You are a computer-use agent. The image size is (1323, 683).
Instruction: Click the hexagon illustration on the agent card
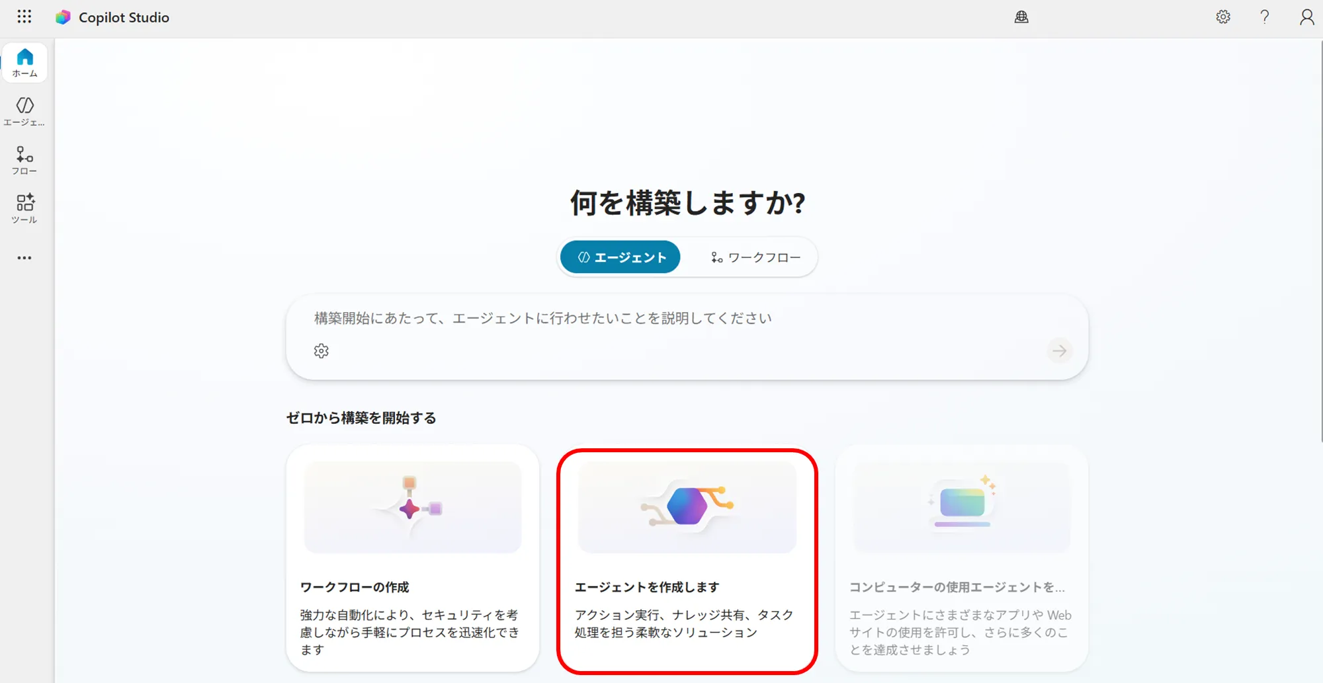[x=687, y=506]
